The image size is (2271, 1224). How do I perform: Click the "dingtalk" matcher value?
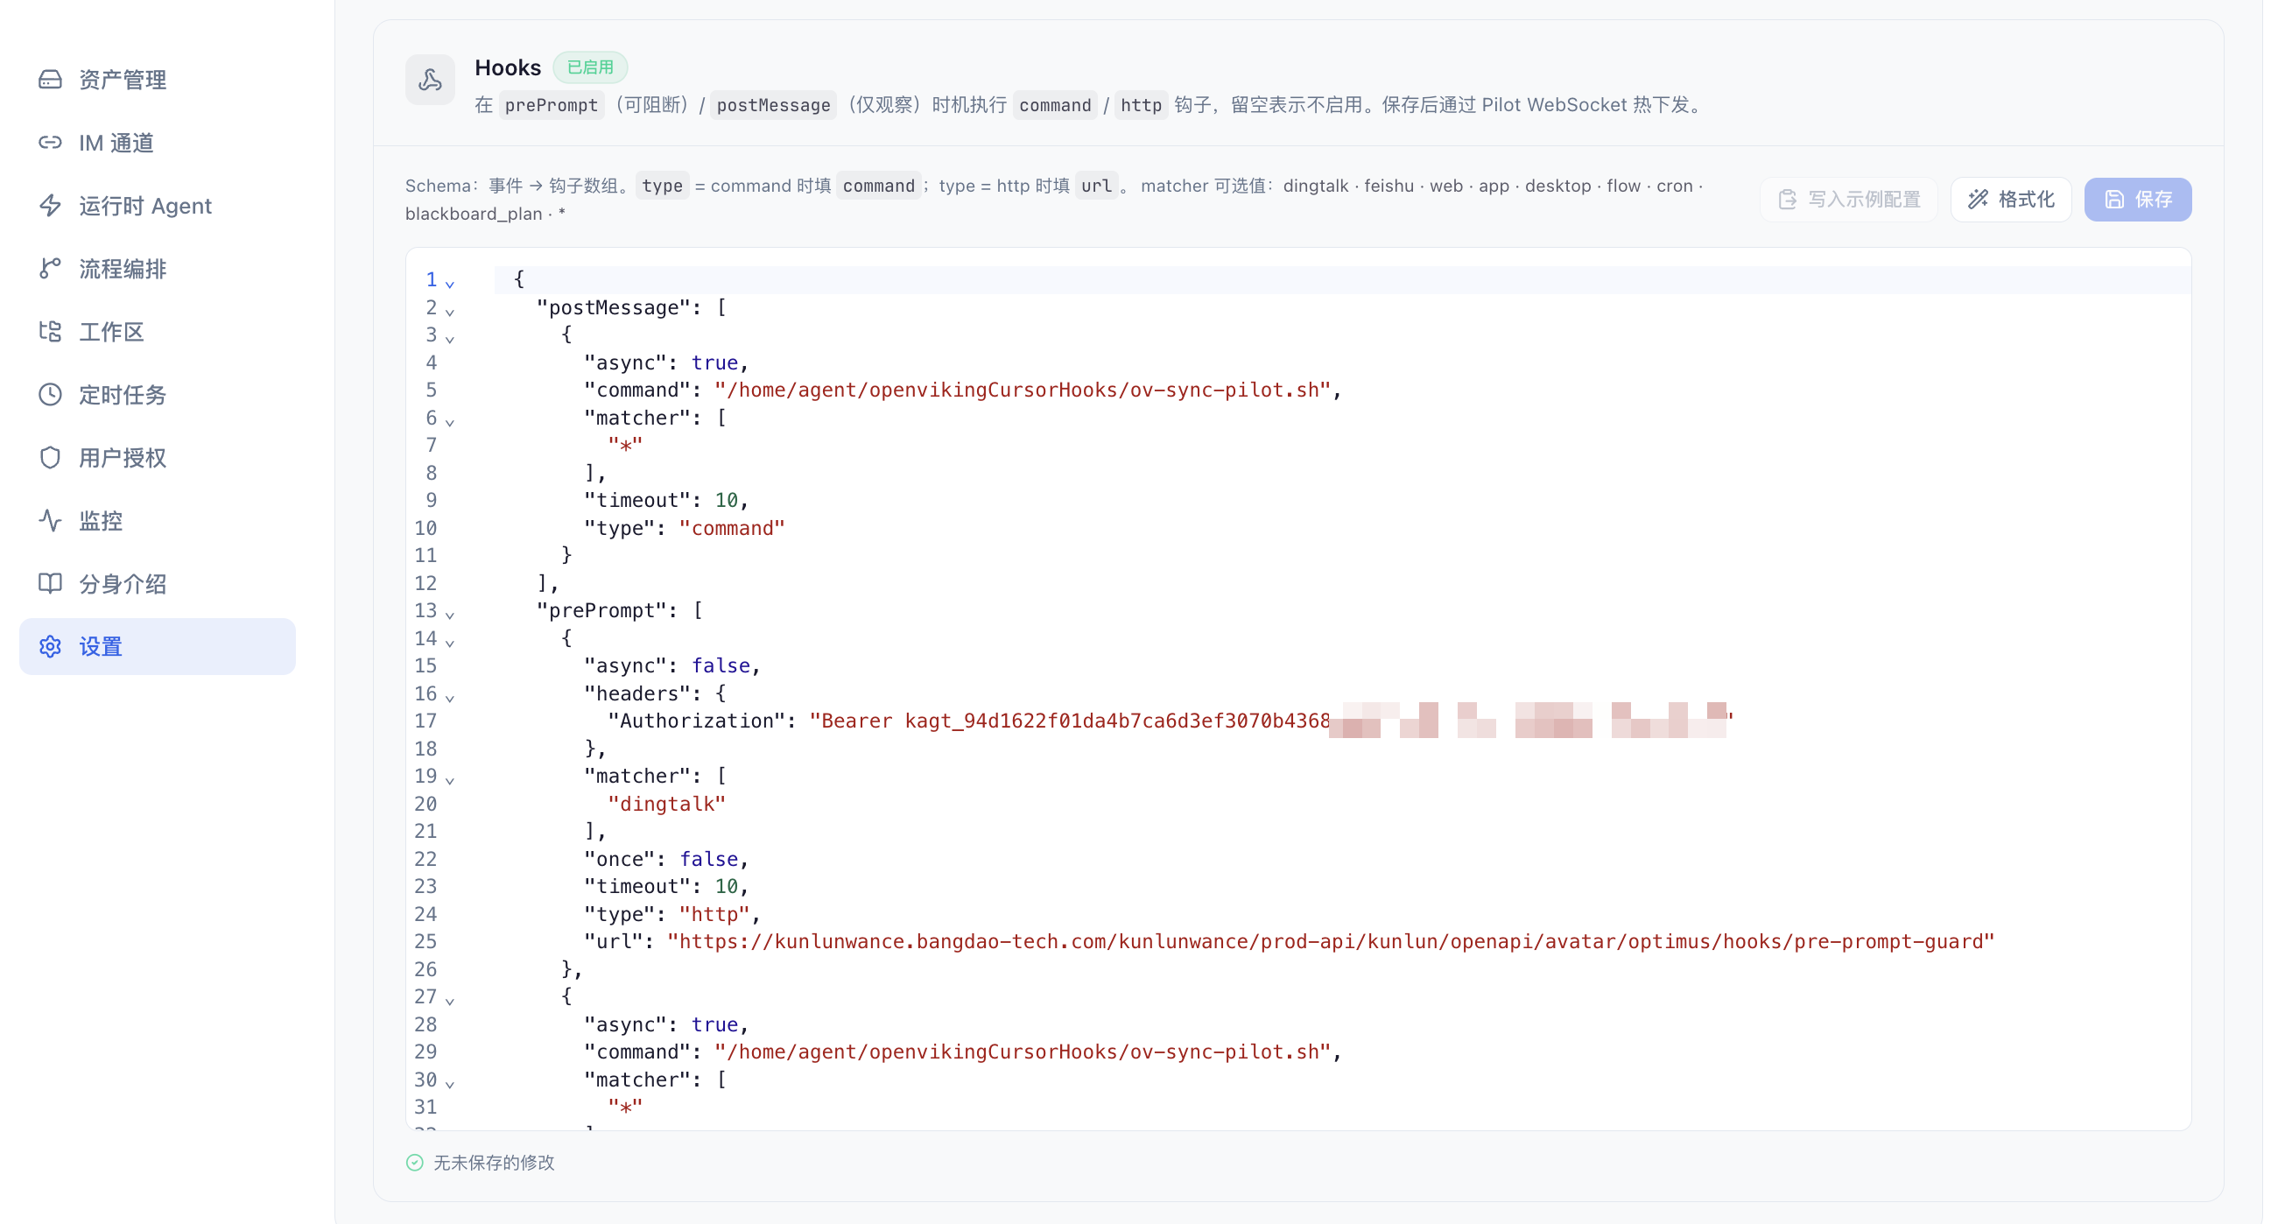[x=666, y=804]
